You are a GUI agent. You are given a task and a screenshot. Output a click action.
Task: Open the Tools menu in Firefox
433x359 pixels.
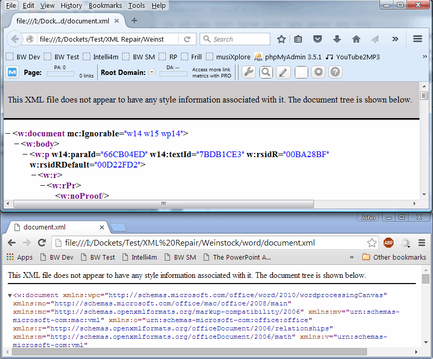pos(136,6)
